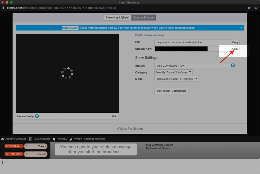Click the Tweet bird icon
This screenshot has width=260, height=174.
(x=71, y=139)
